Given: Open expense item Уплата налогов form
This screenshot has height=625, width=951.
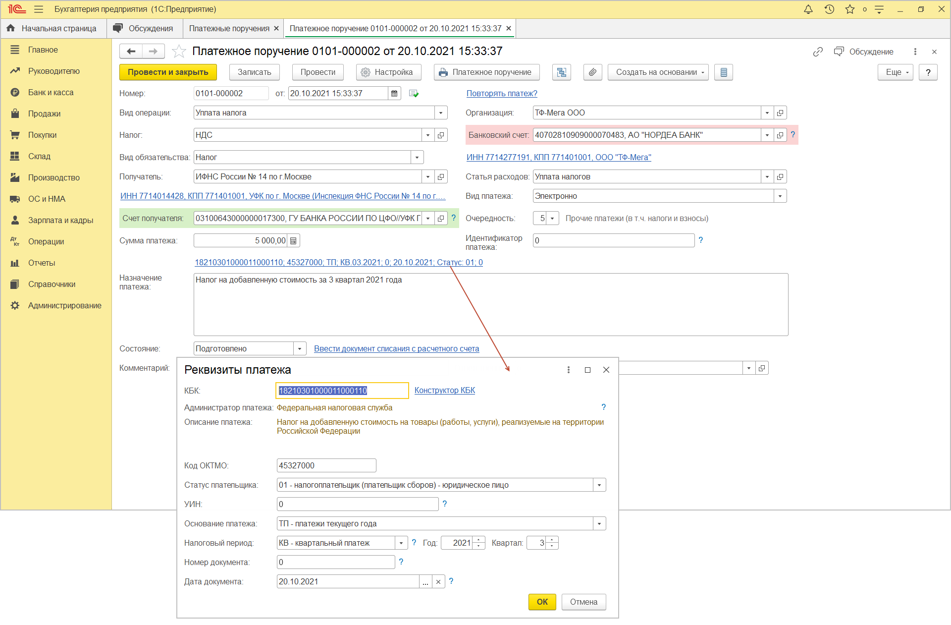Looking at the screenshot, I should click(780, 176).
